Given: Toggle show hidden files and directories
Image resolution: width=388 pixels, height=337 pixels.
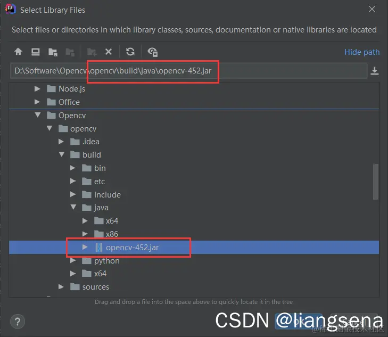Looking at the screenshot, I should (152, 52).
